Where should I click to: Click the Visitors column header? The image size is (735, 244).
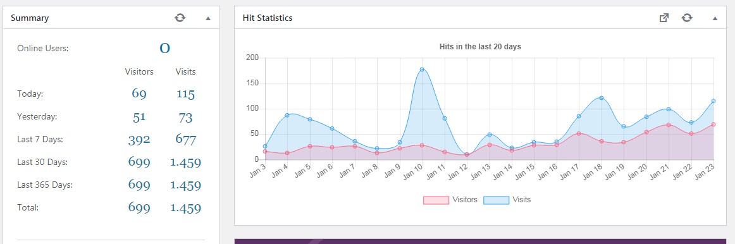(x=139, y=71)
